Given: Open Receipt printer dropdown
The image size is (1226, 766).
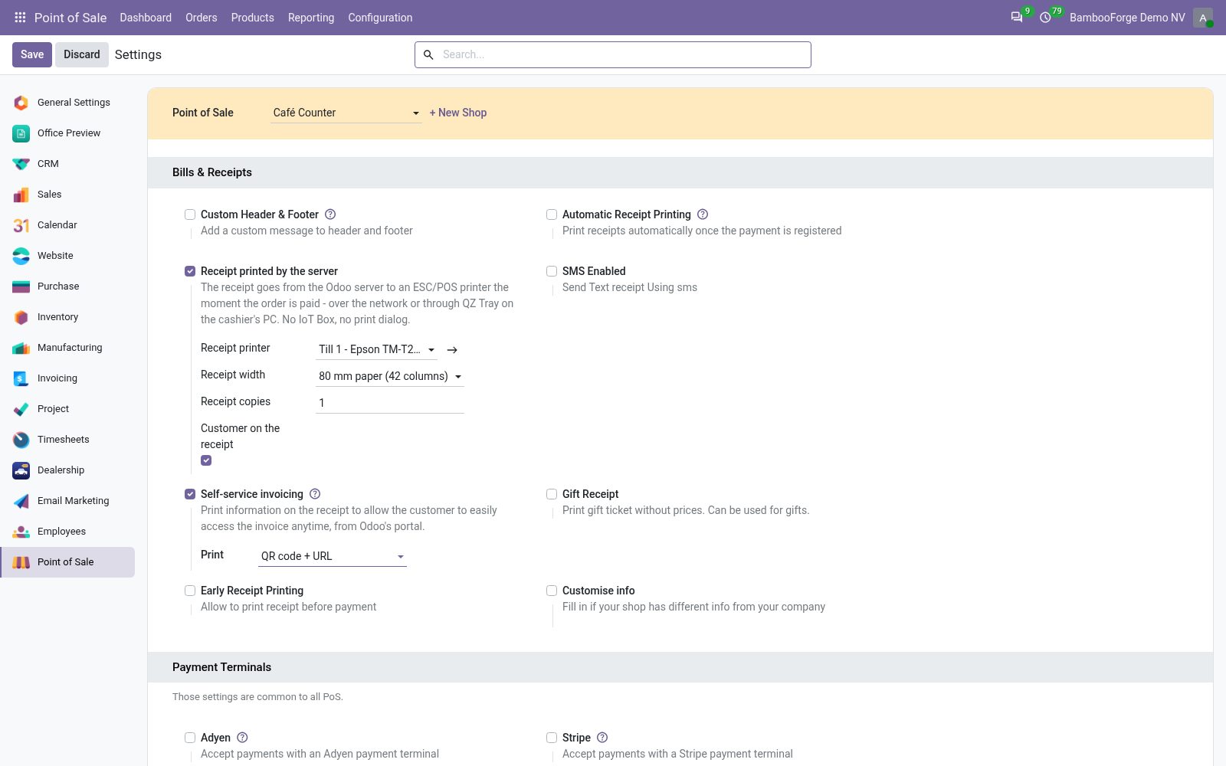Looking at the screenshot, I should click(x=376, y=349).
